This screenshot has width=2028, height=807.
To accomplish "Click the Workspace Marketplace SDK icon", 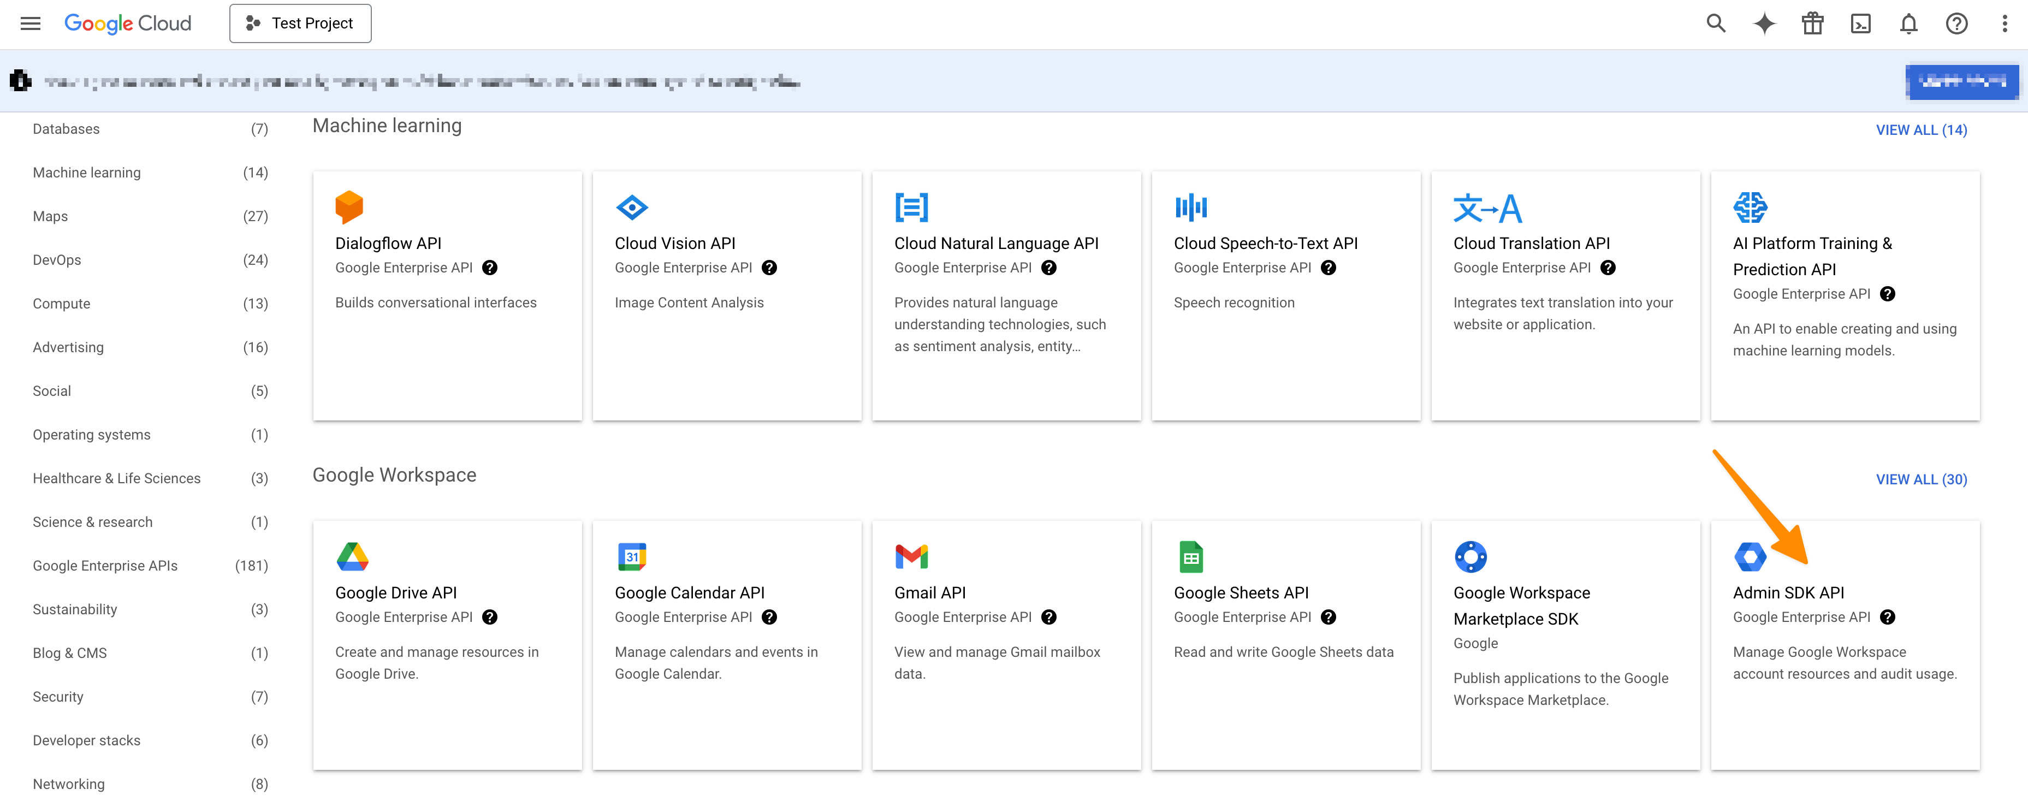I will pyautogui.click(x=1470, y=556).
